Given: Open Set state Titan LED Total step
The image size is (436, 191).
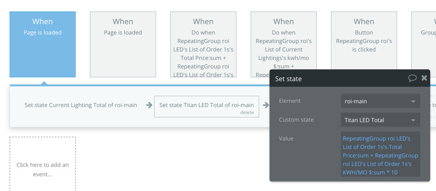Looking at the screenshot, I should pyautogui.click(x=206, y=105).
